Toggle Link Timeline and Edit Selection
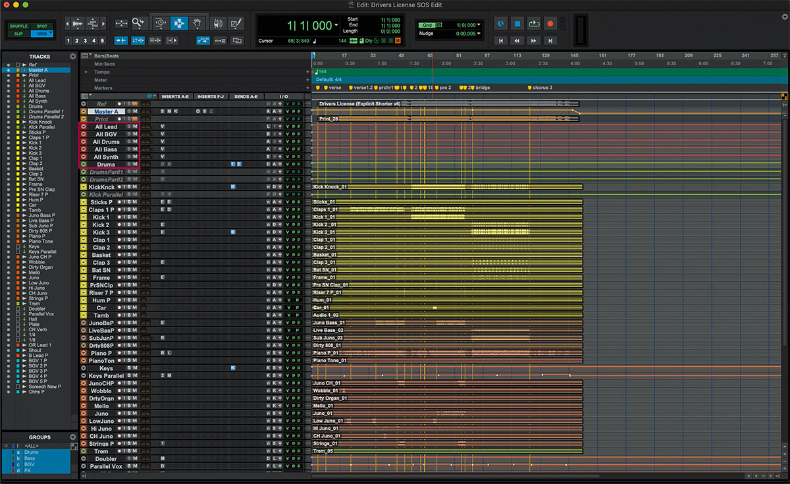Screen dimensions: 790x484 point(138,41)
